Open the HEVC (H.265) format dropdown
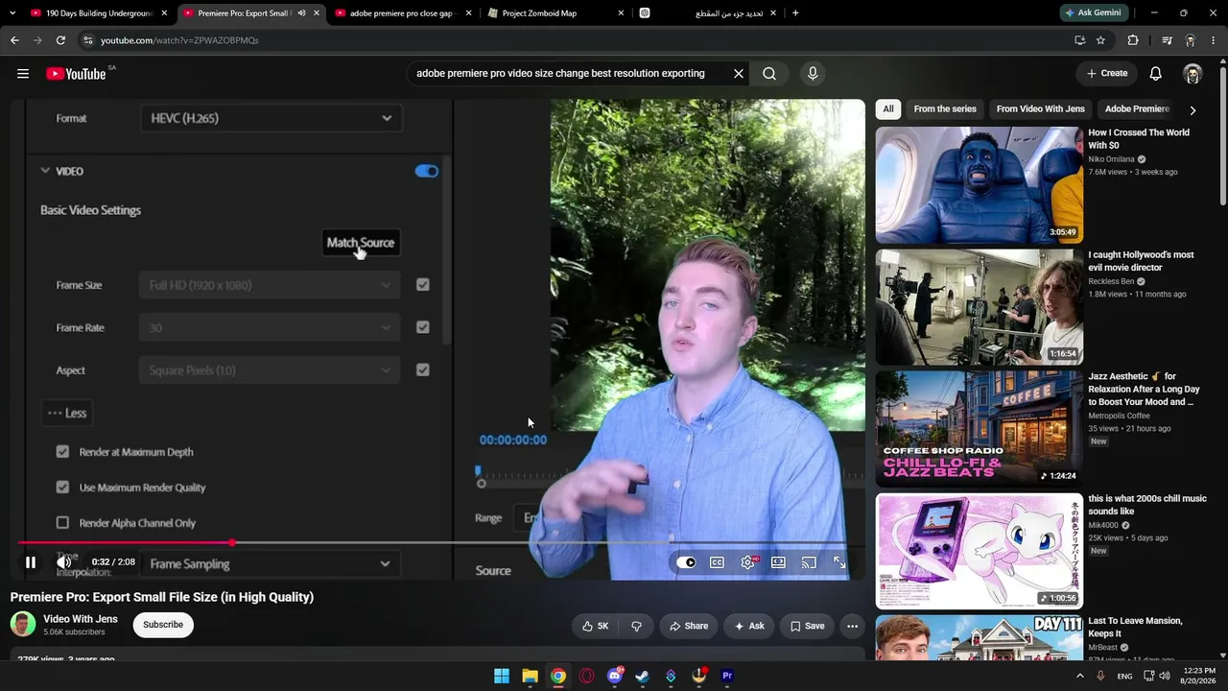1228x691 pixels. 272,118
